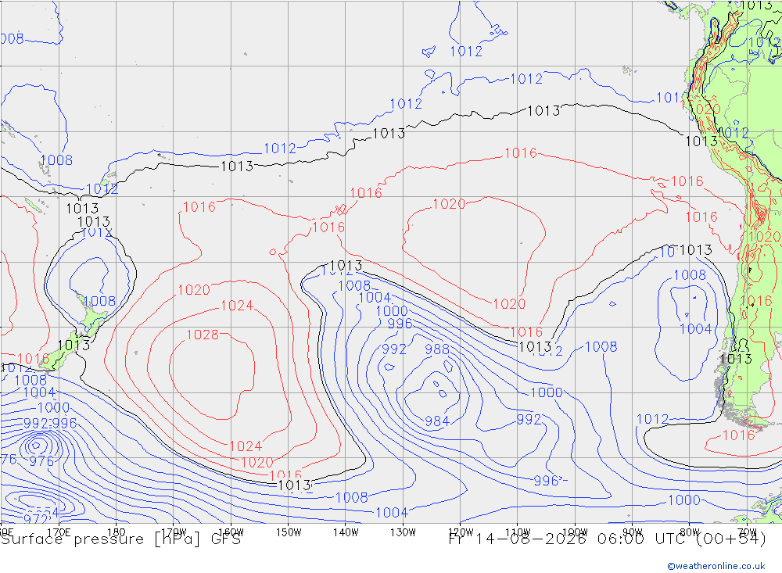Image resolution: width=782 pixels, height=573 pixels.
Task: Click the 1028 high pressure center label
Action: (203, 335)
